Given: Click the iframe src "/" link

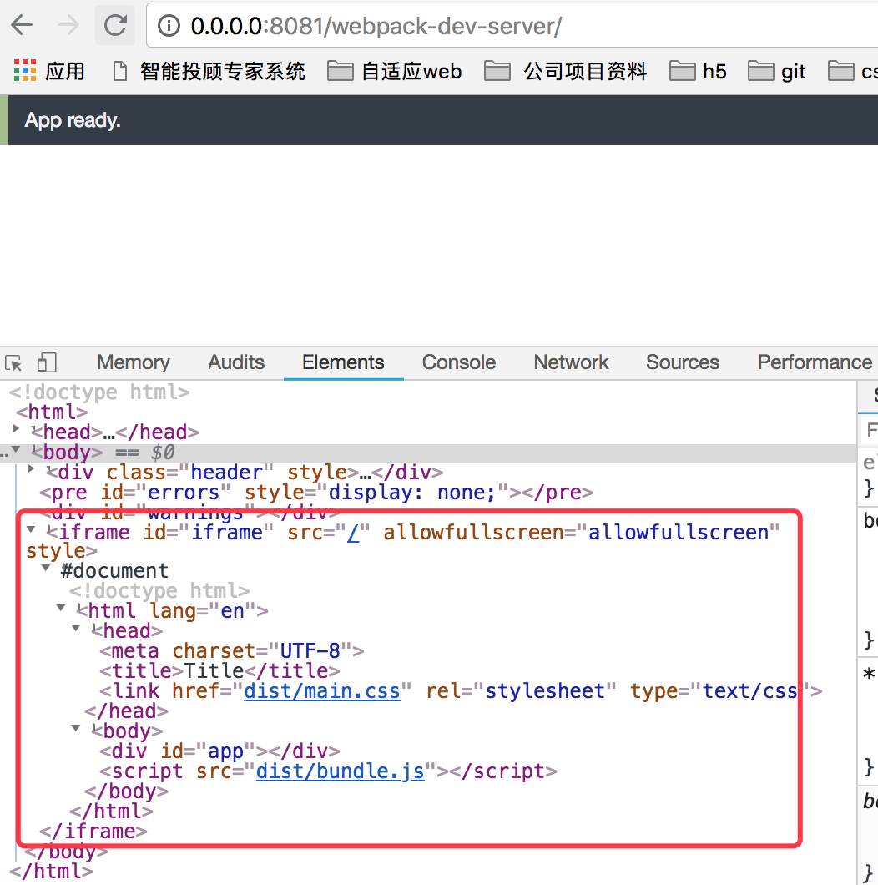Looking at the screenshot, I should click(x=353, y=532).
